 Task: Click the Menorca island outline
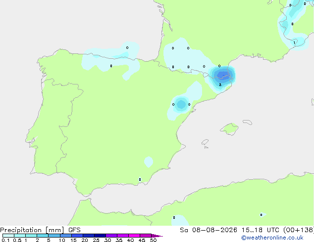point(247,122)
